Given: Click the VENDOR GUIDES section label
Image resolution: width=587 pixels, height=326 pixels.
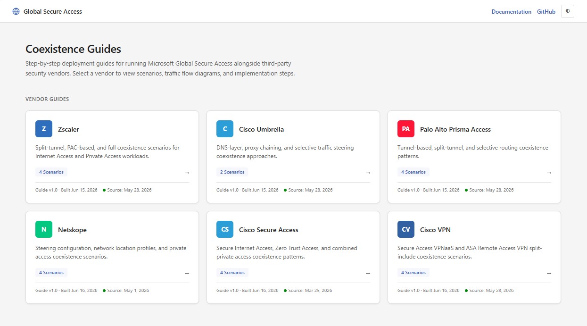Looking at the screenshot, I should pyautogui.click(x=47, y=100).
